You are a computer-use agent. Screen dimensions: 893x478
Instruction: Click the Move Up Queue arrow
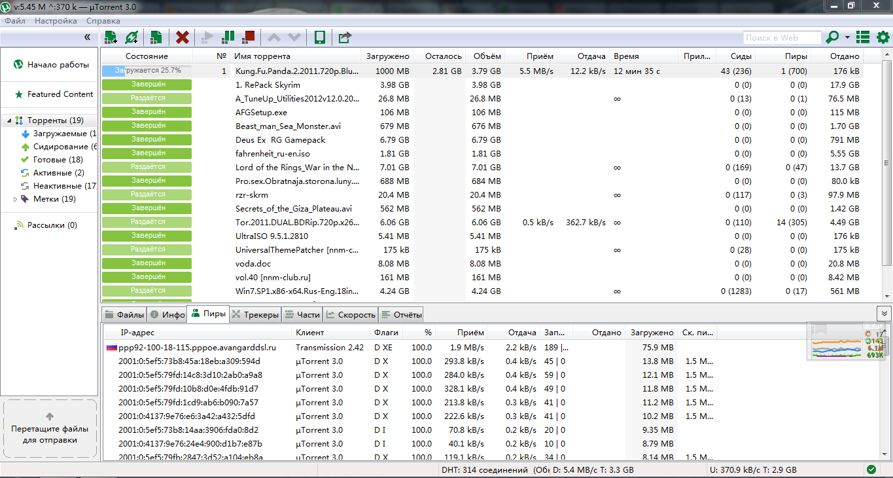point(274,37)
